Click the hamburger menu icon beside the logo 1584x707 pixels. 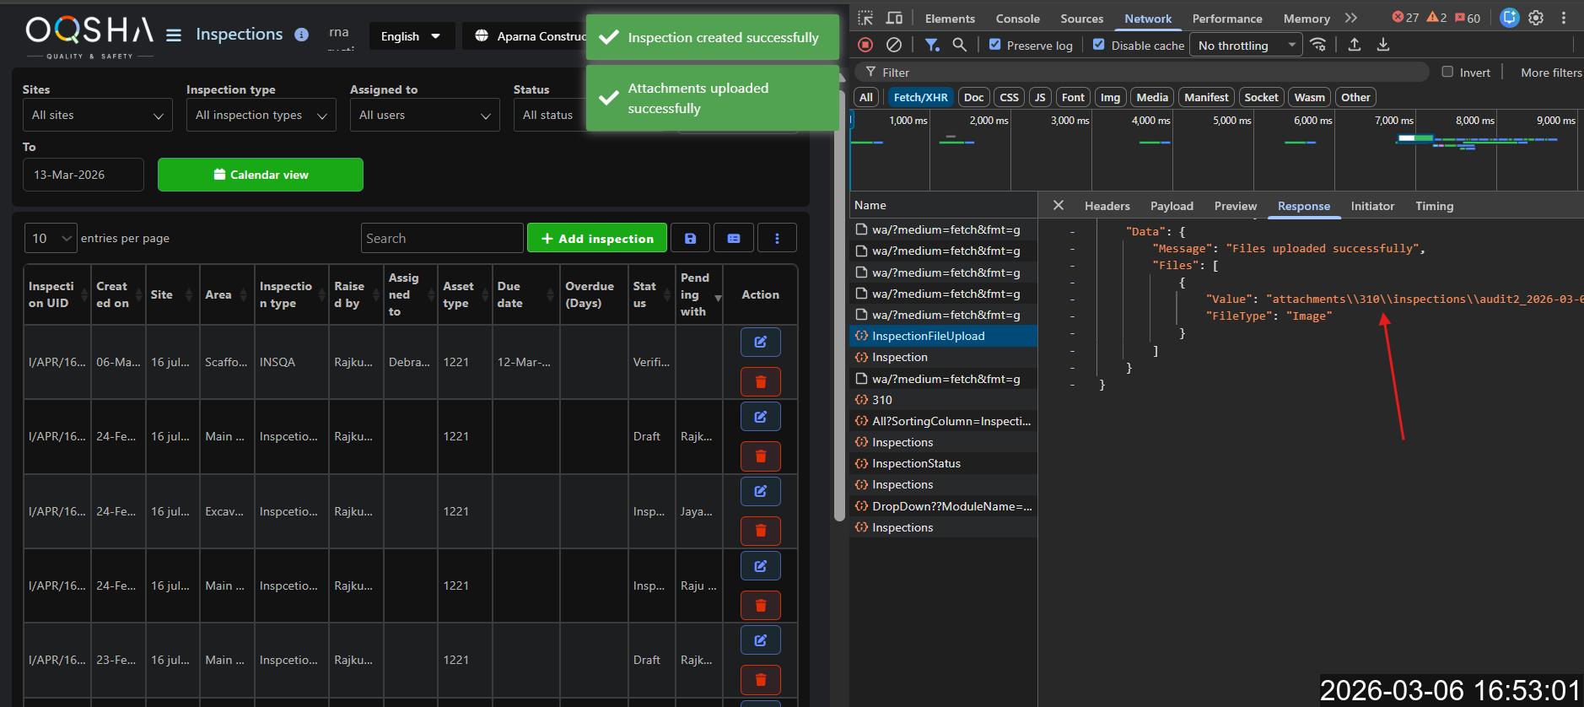(174, 35)
